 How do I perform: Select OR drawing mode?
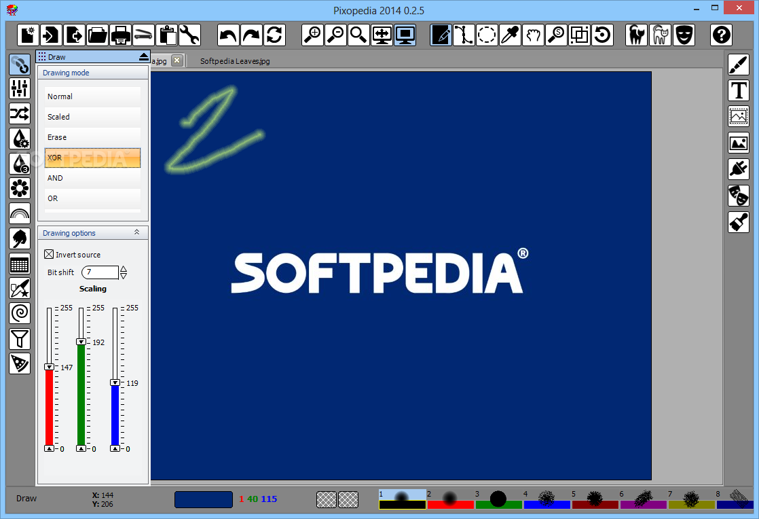92,198
